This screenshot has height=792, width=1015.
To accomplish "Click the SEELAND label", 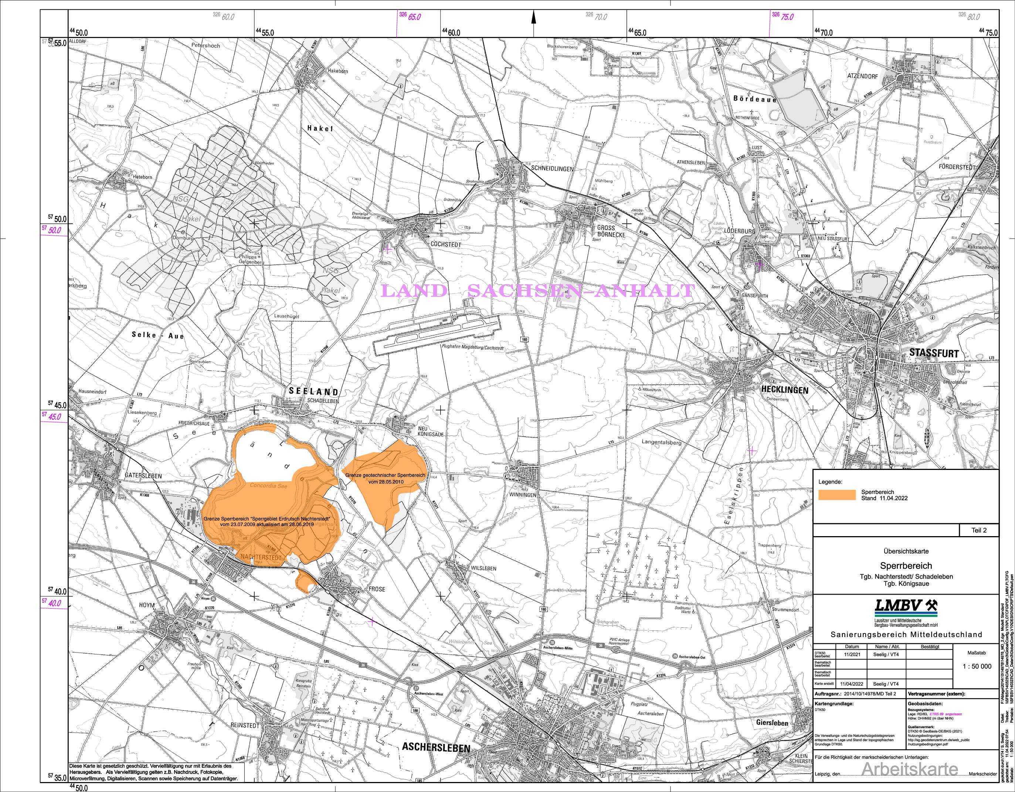I will [314, 391].
